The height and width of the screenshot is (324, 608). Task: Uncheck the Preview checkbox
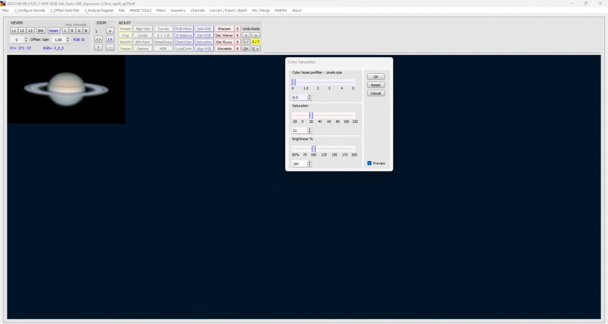point(369,163)
